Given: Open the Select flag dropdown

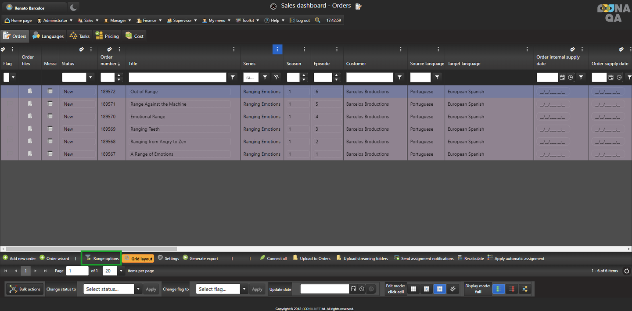Looking at the screenshot, I should click(x=244, y=289).
